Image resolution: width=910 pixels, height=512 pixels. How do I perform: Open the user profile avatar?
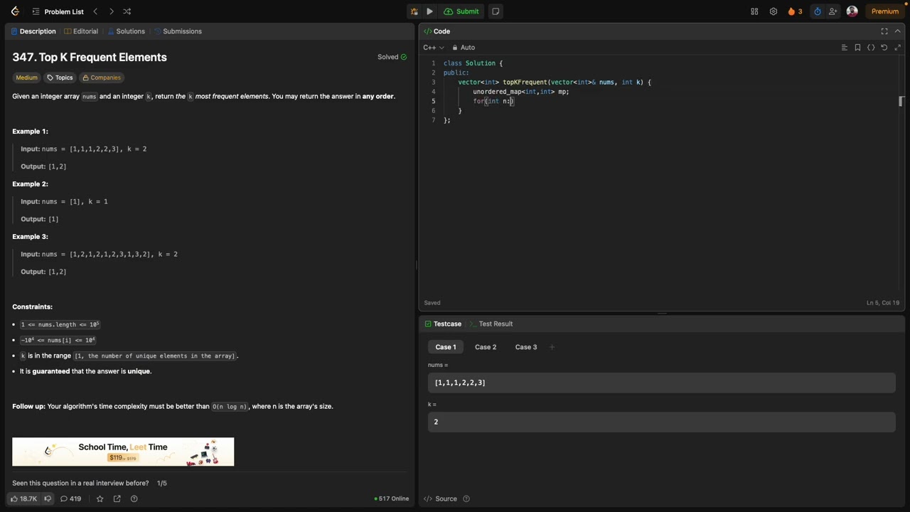(852, 11)
